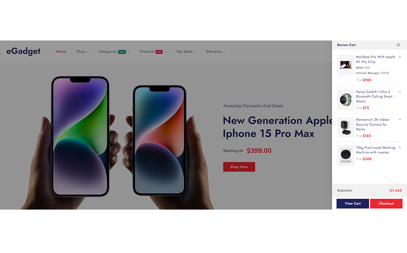
Task: Remove 12kg washing machine from cart
Action: tap(400, 148)
